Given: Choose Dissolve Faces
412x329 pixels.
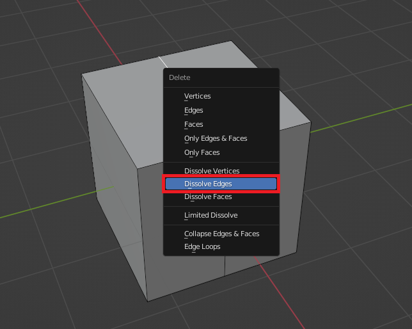Looking at the screenshot, I should [221, 197].
